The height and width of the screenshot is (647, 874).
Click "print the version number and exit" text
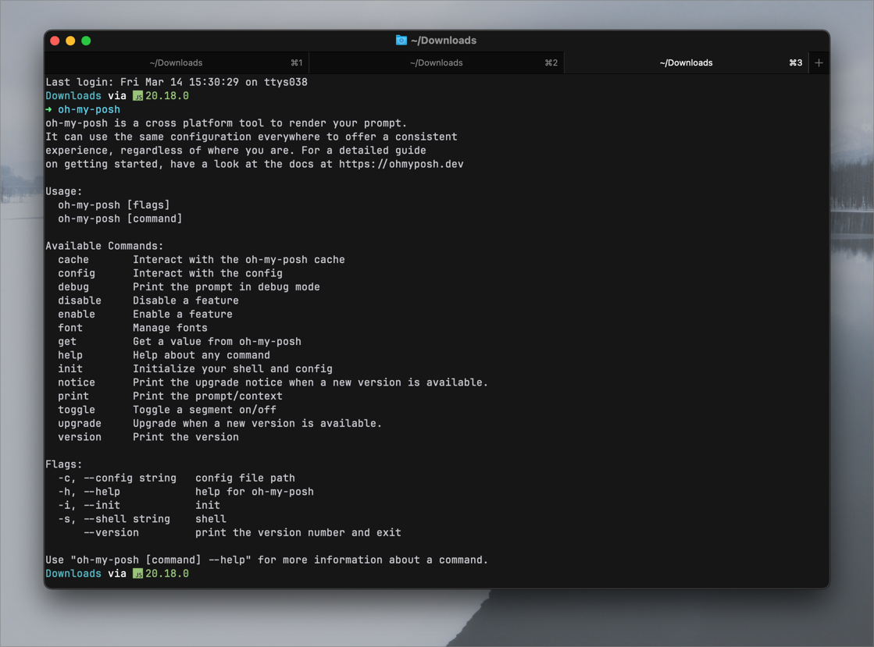pyautogui.click(x=298, y=532)
